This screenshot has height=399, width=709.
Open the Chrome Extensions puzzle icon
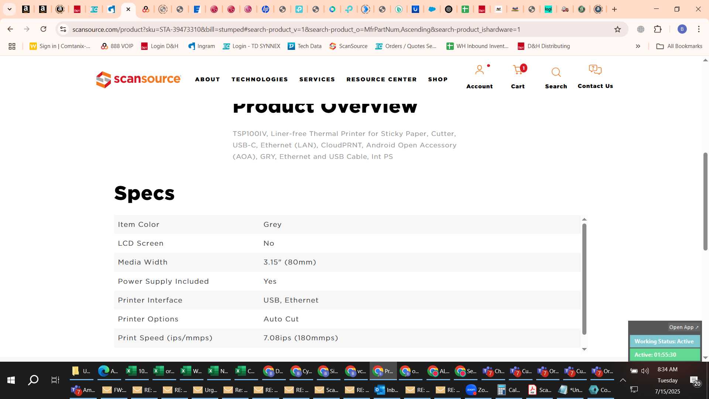tap(658, 29)
